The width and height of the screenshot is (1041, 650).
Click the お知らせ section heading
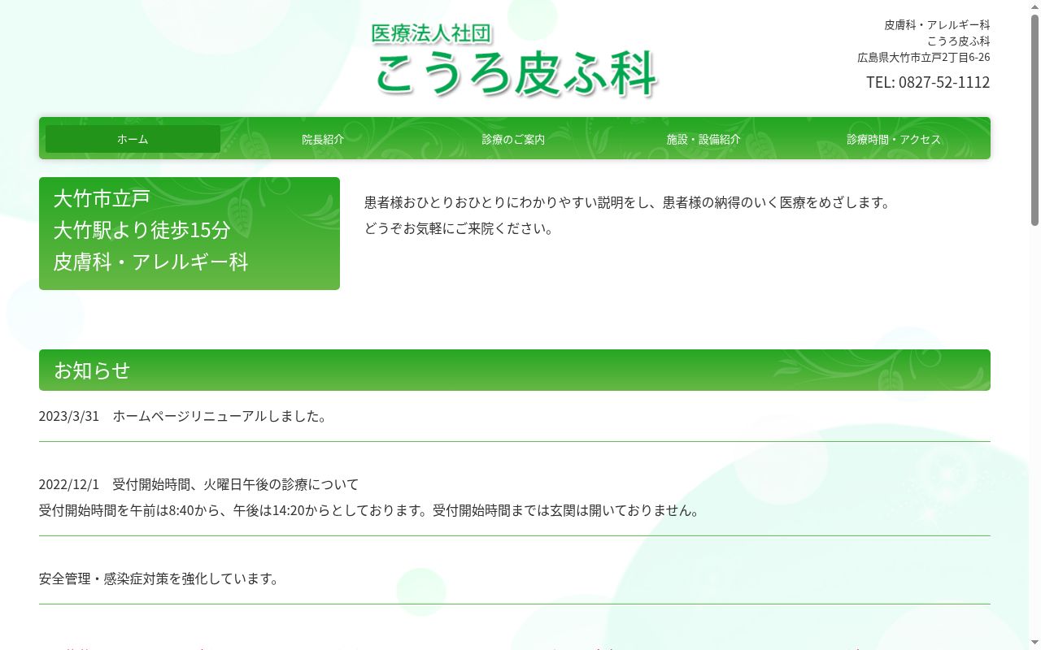[515, 370]
